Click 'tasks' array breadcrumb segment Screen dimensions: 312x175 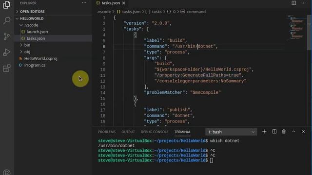coord(156,12)
